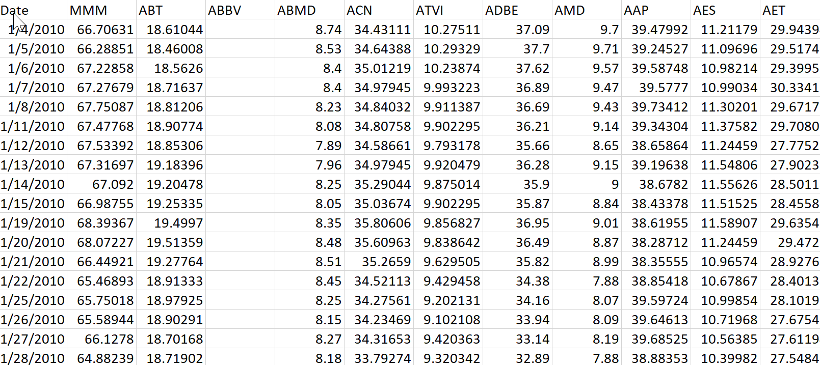Image resolution: width=820 pixels, height=365 pixels.
Task: Click the ATVI value 9.993223
Action: coord(448,88)
